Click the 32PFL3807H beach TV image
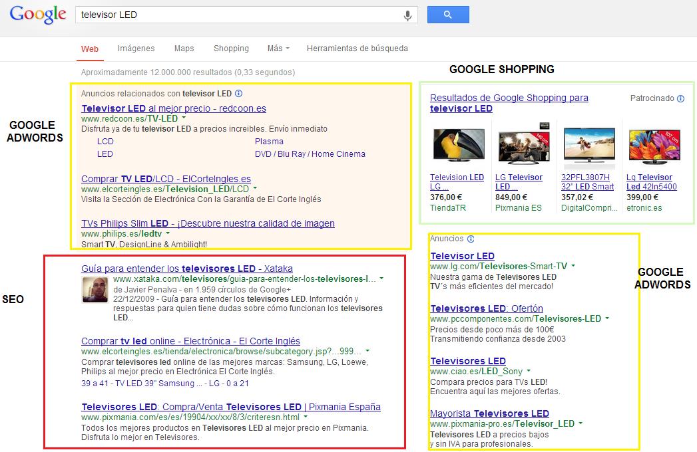This screenshot has width=697, height=452. click(589, 145)
